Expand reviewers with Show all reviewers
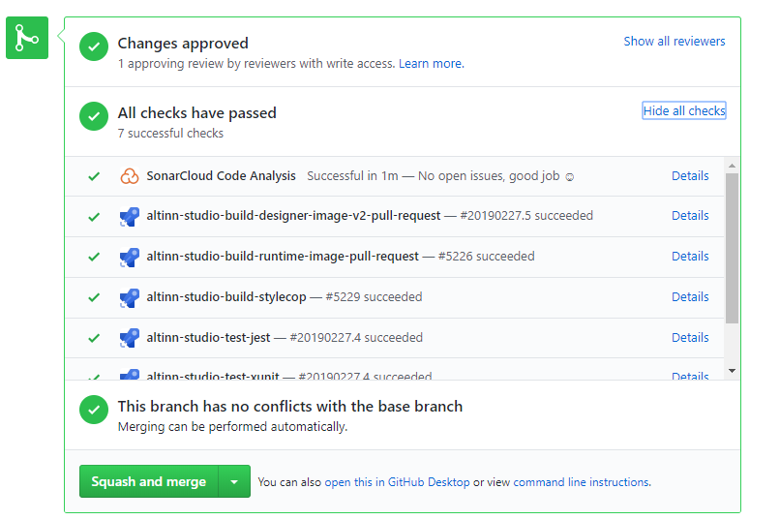The height and width of the screenshot is (520, 780). pos(674,42)
